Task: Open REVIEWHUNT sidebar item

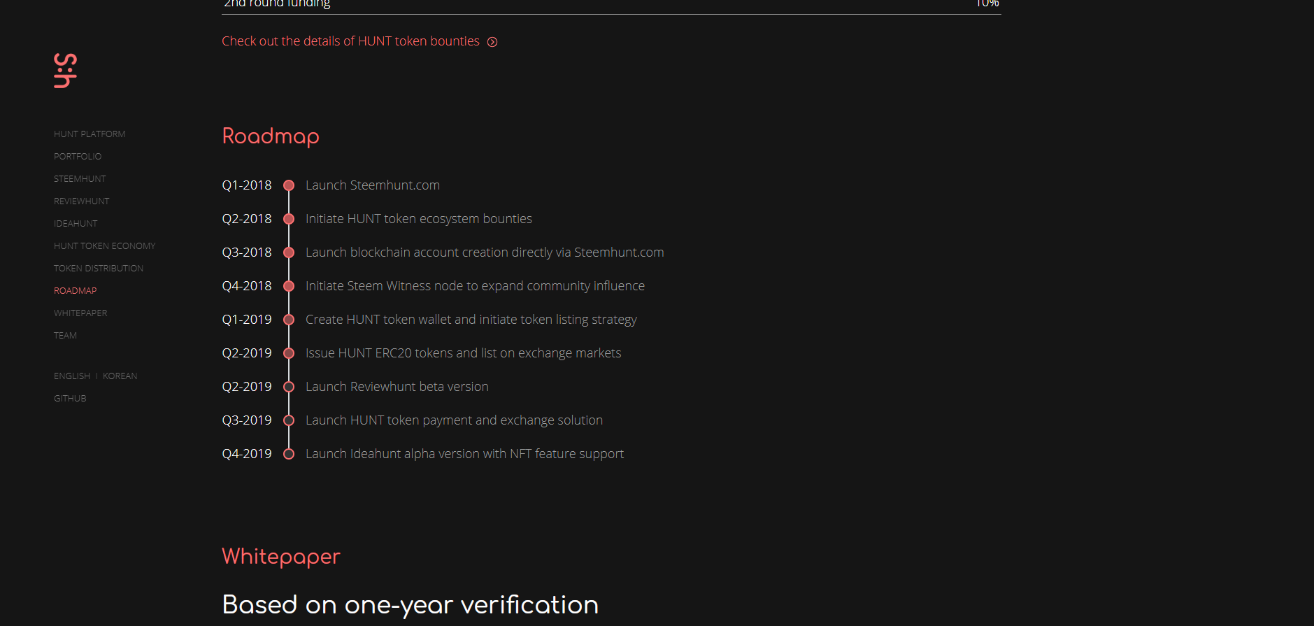Action: pos(82,201)
